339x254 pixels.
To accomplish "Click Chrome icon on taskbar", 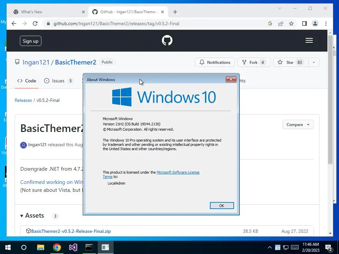I will coord(57,247).
